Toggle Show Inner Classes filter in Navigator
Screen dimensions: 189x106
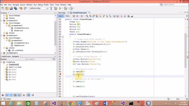[19, 95]
